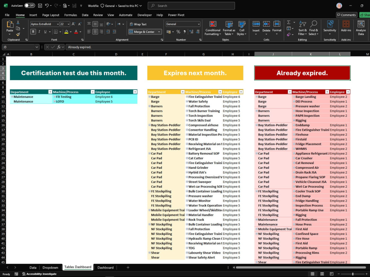Switch to the Data sheet tab
This screenshot has height=277, width=370.
click(33, 267)
